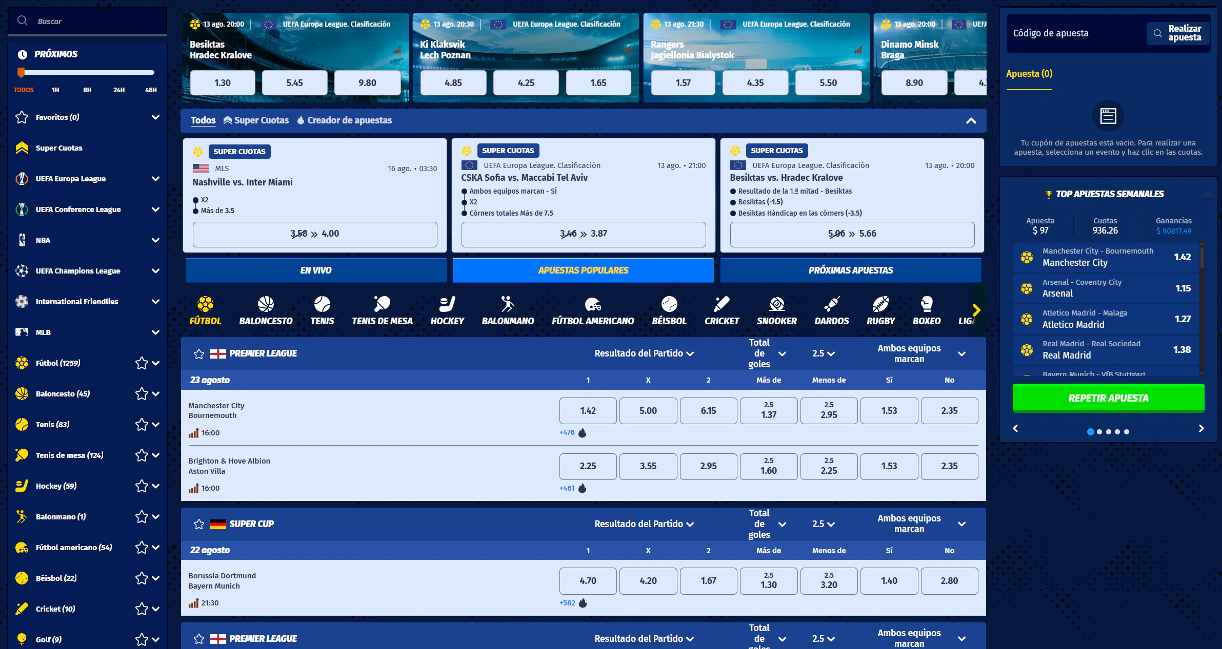Expand the NBA sidebar entry
Screen dimensions: 1222x649
pos(155,240)
